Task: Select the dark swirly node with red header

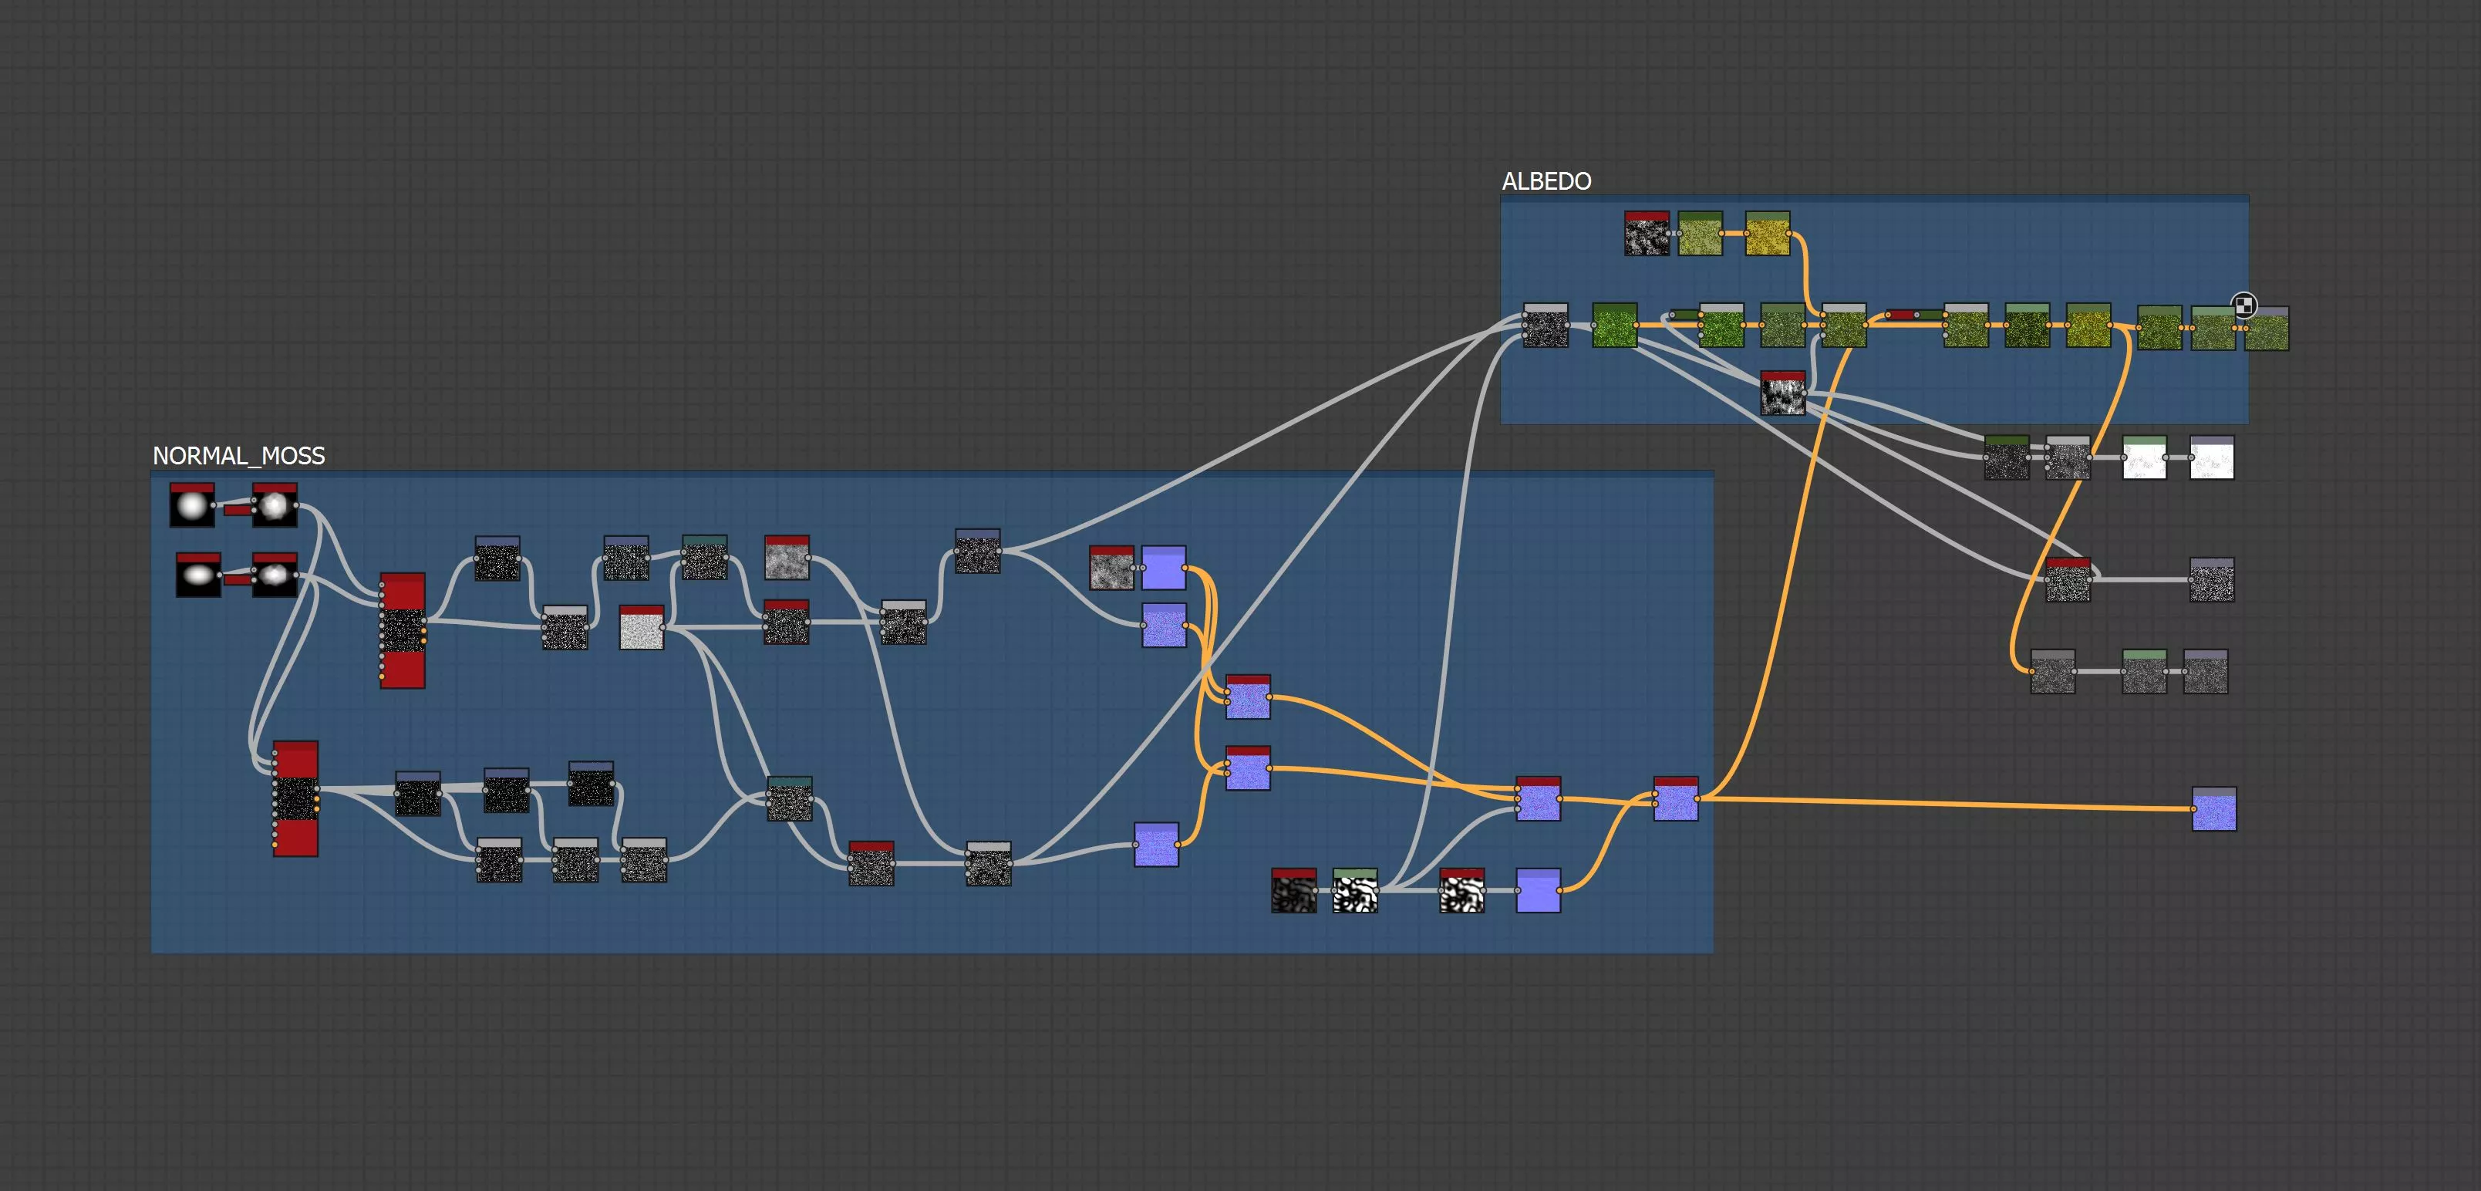Action: pos(1293,892)
